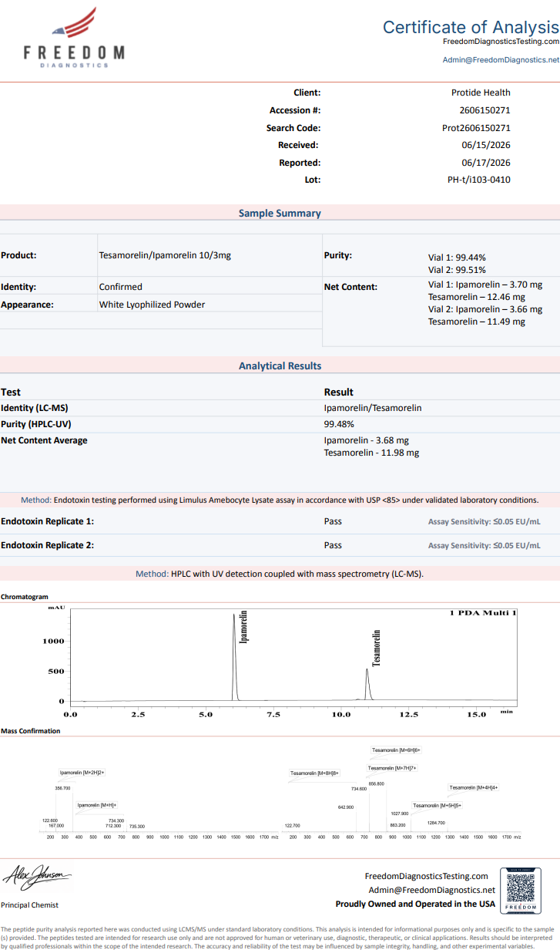The height and width of the screenshot is (950, 560).
Task: Click the HPLC with UV detection method line
Action: point(280,574)
